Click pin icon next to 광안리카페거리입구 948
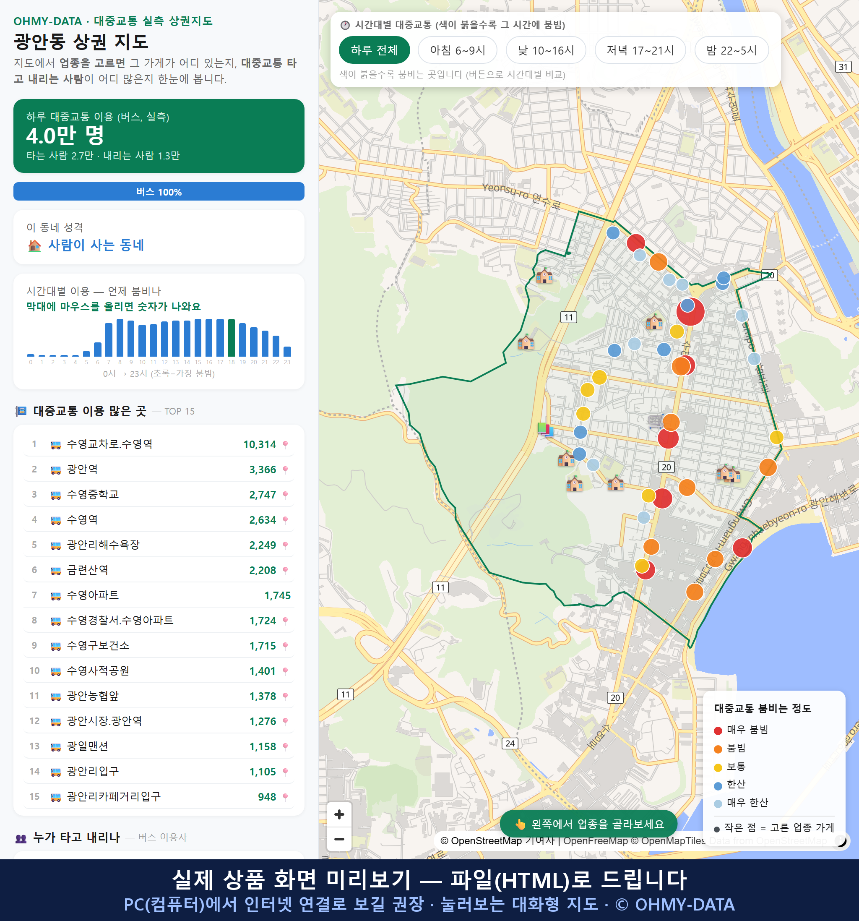Image resolution: width=859 pixels, height=921 pixels. click(285, 797)
